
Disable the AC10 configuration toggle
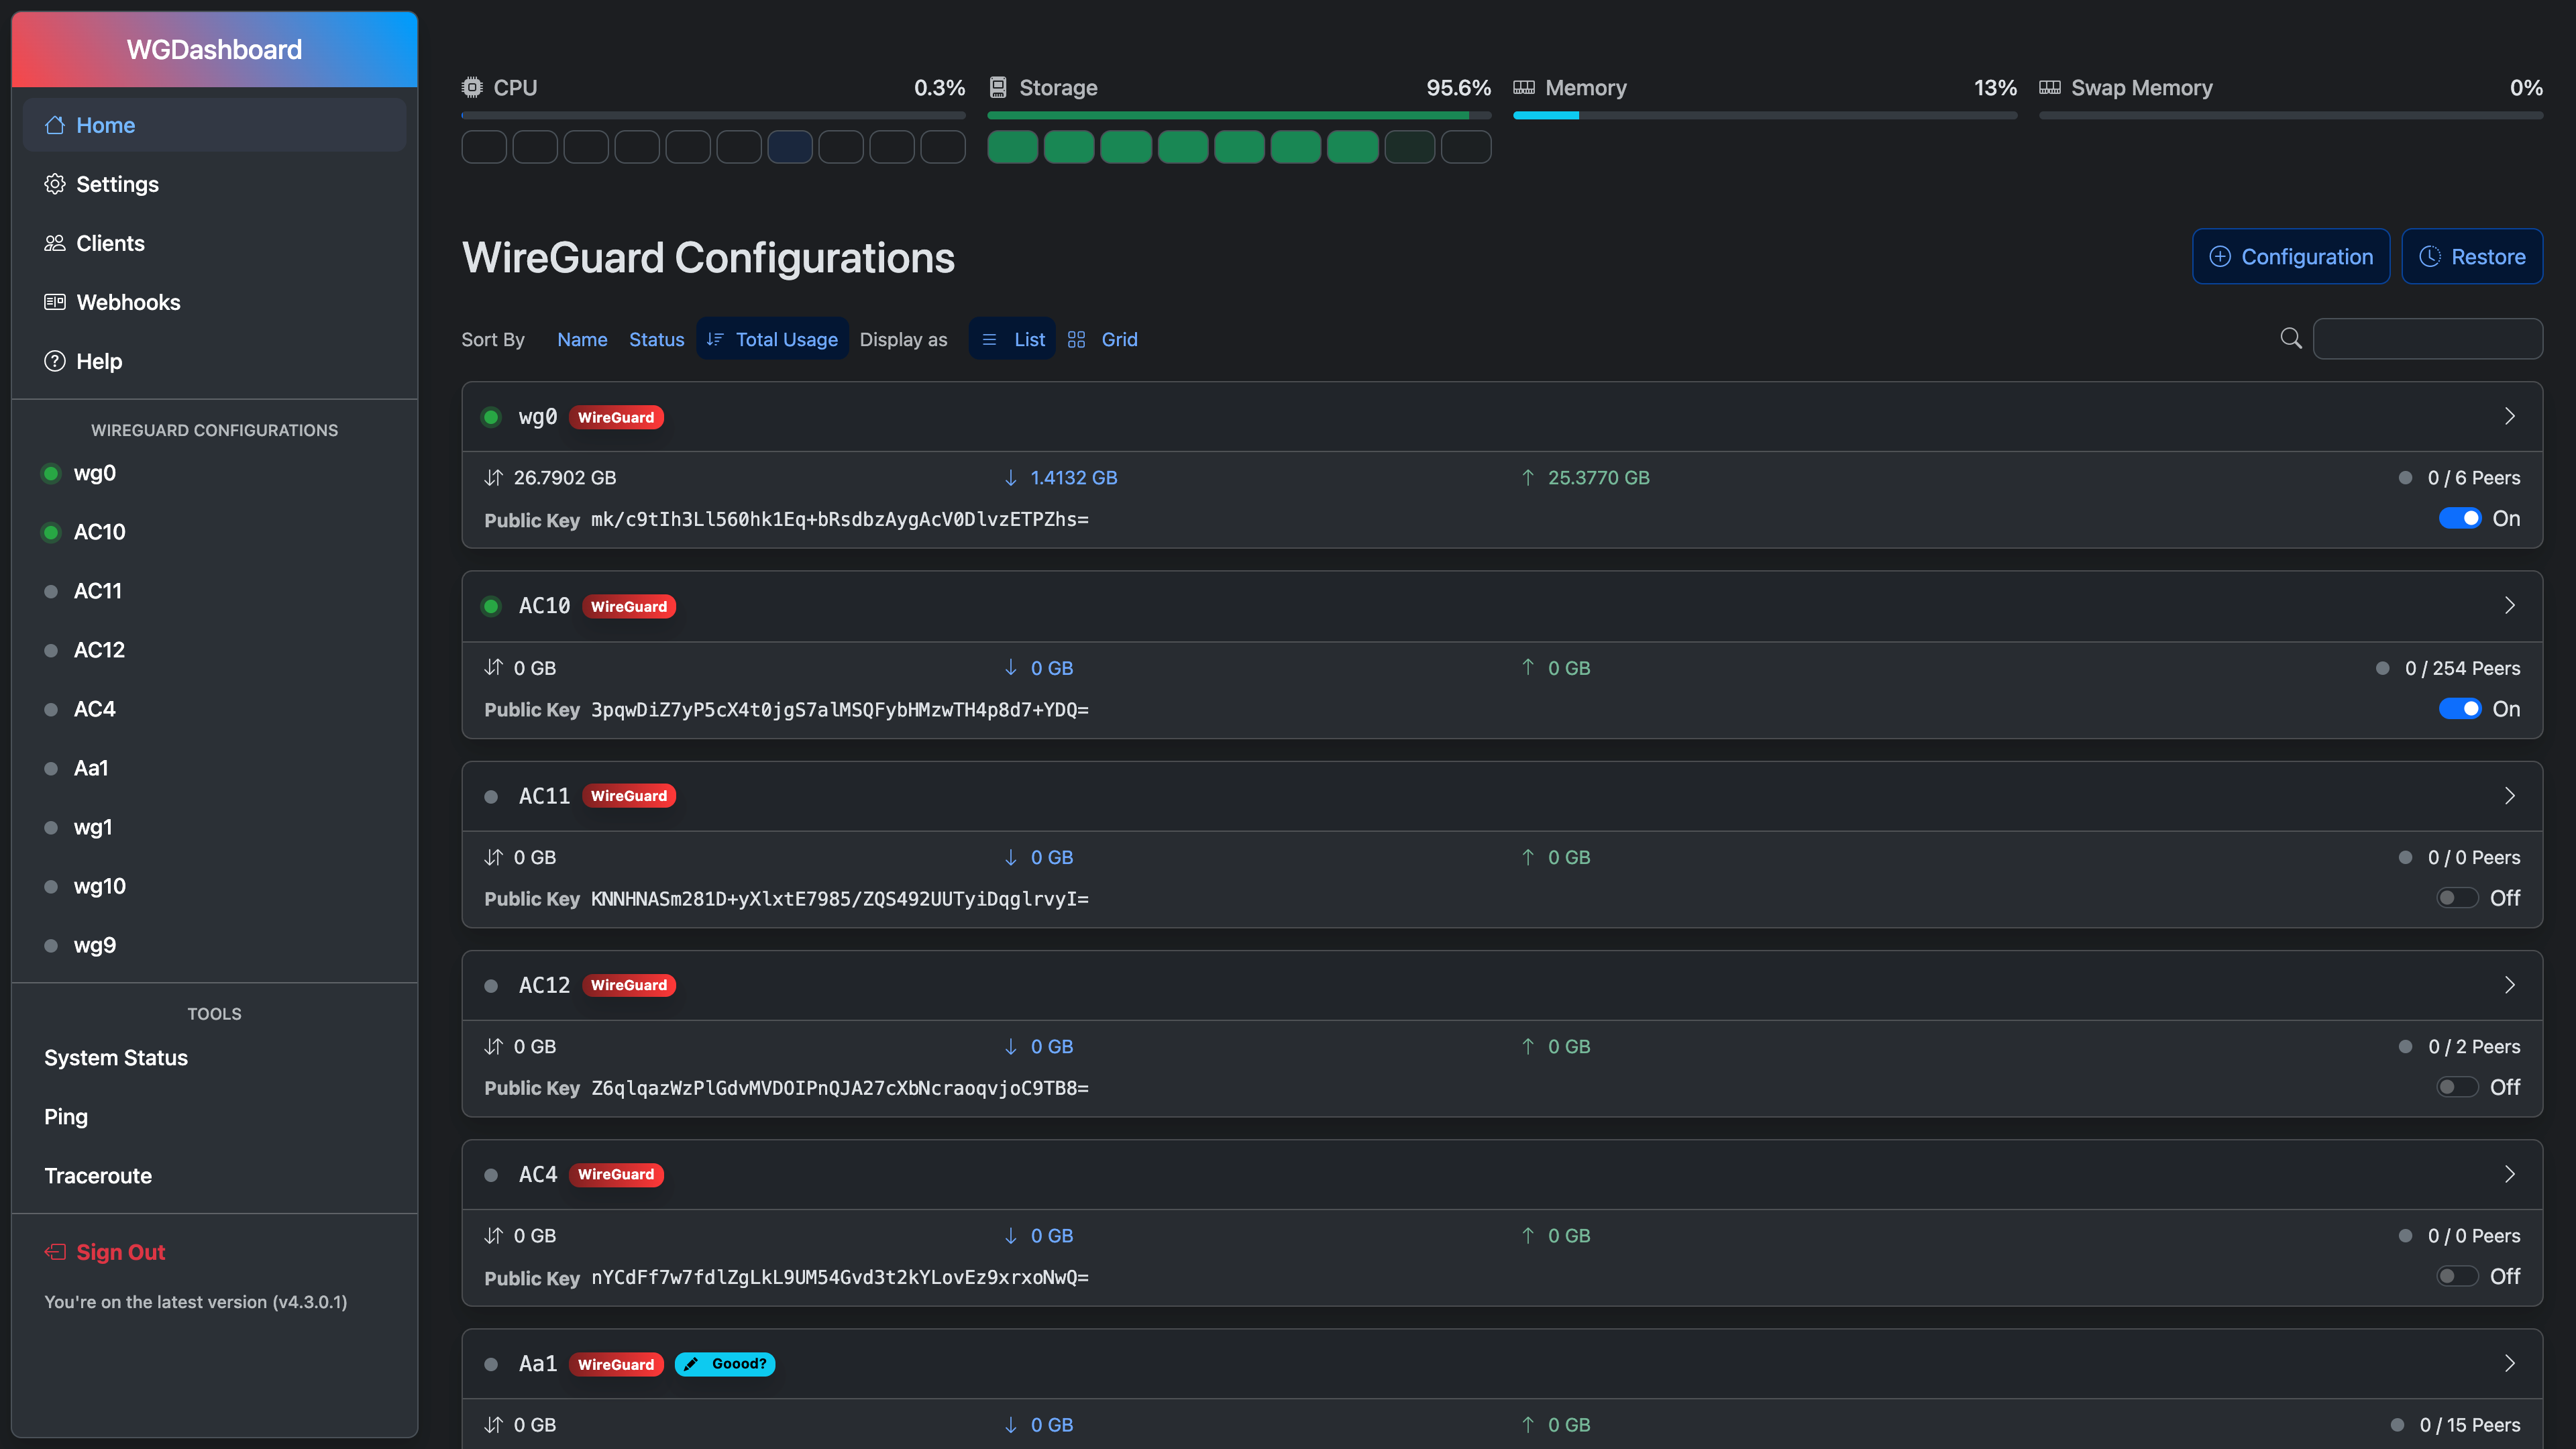tap(2461, 708)
